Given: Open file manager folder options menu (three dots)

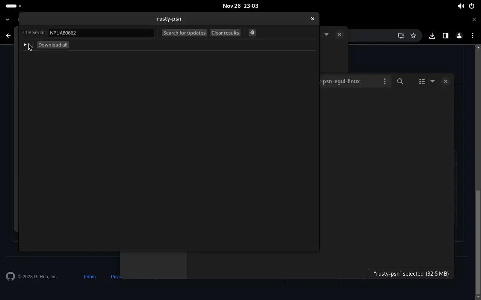Looking at the screenshot, I should click(x=384, y=81).
